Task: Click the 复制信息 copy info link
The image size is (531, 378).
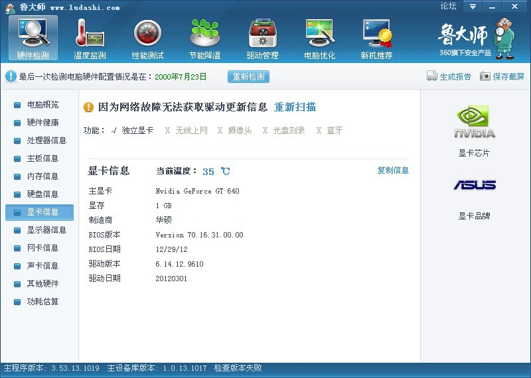Action: 393,170
